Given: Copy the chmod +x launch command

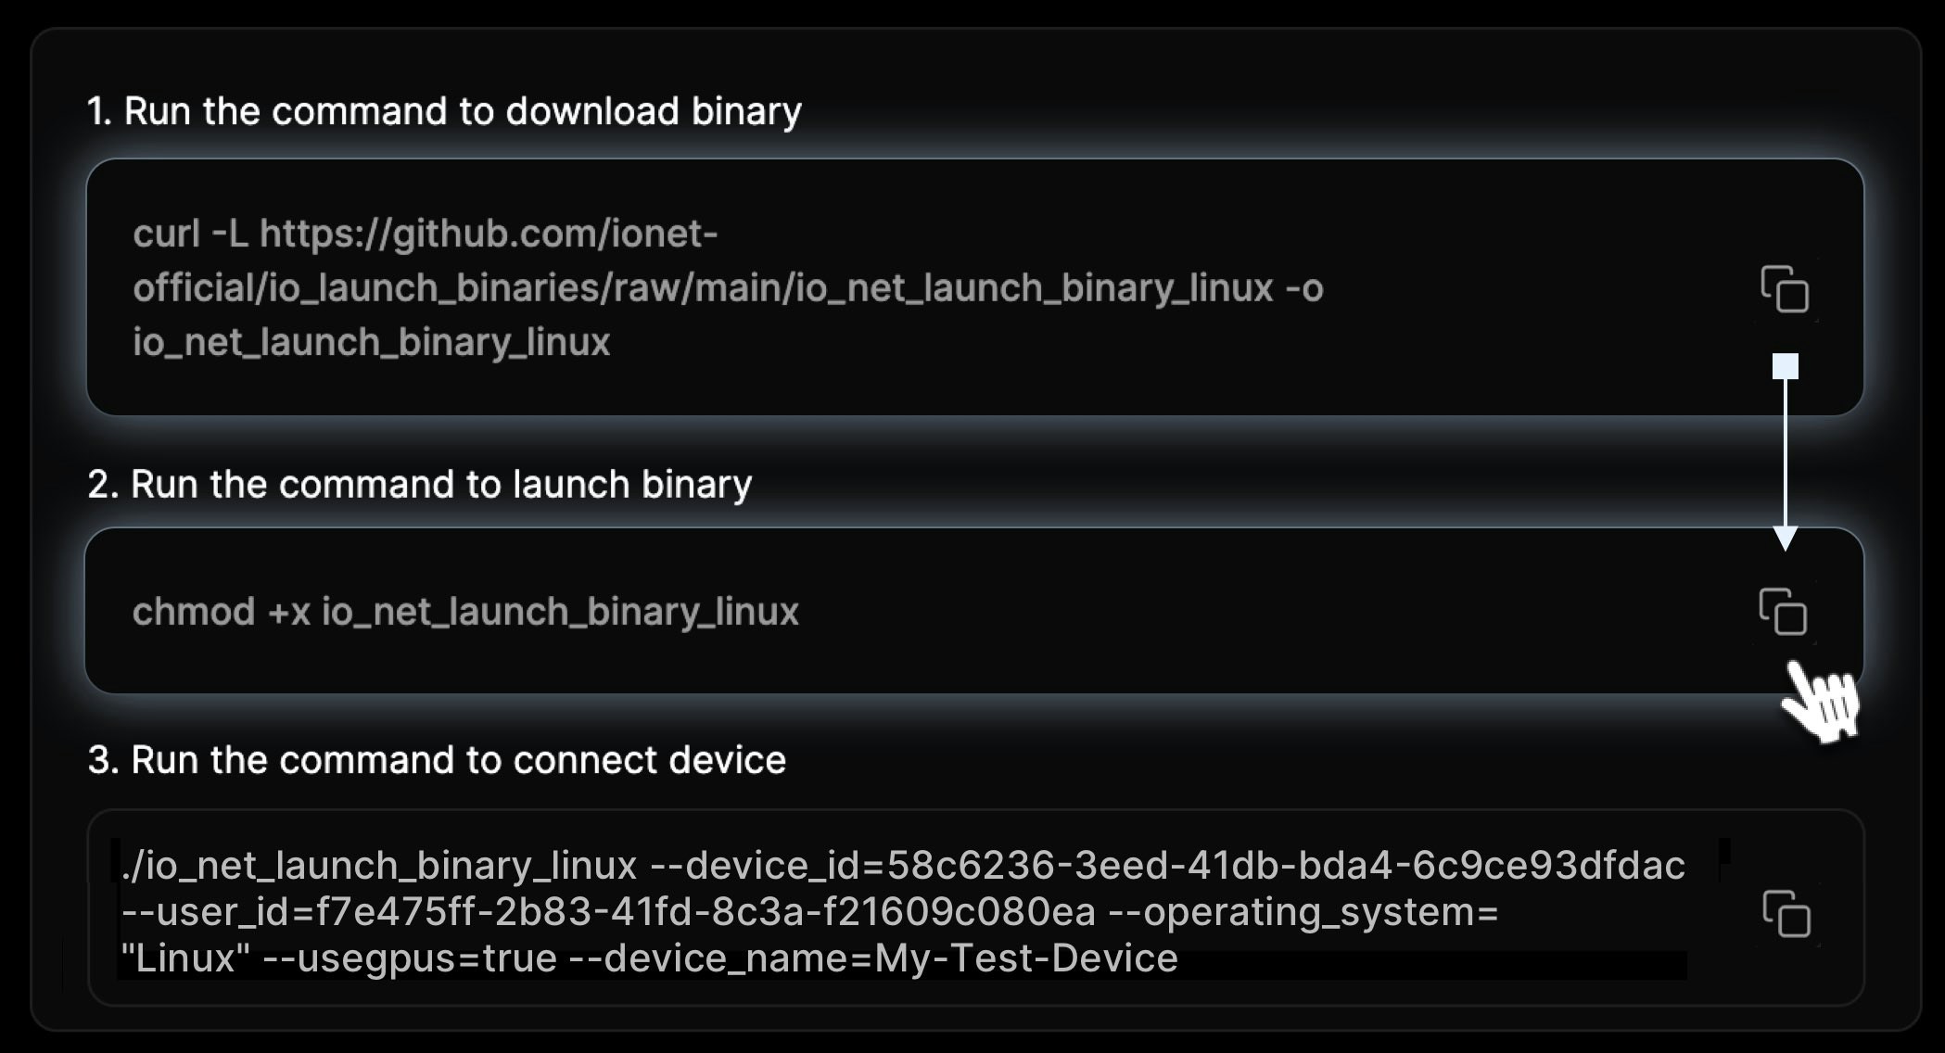Looking at the screenshot, I should [1783, 612].
